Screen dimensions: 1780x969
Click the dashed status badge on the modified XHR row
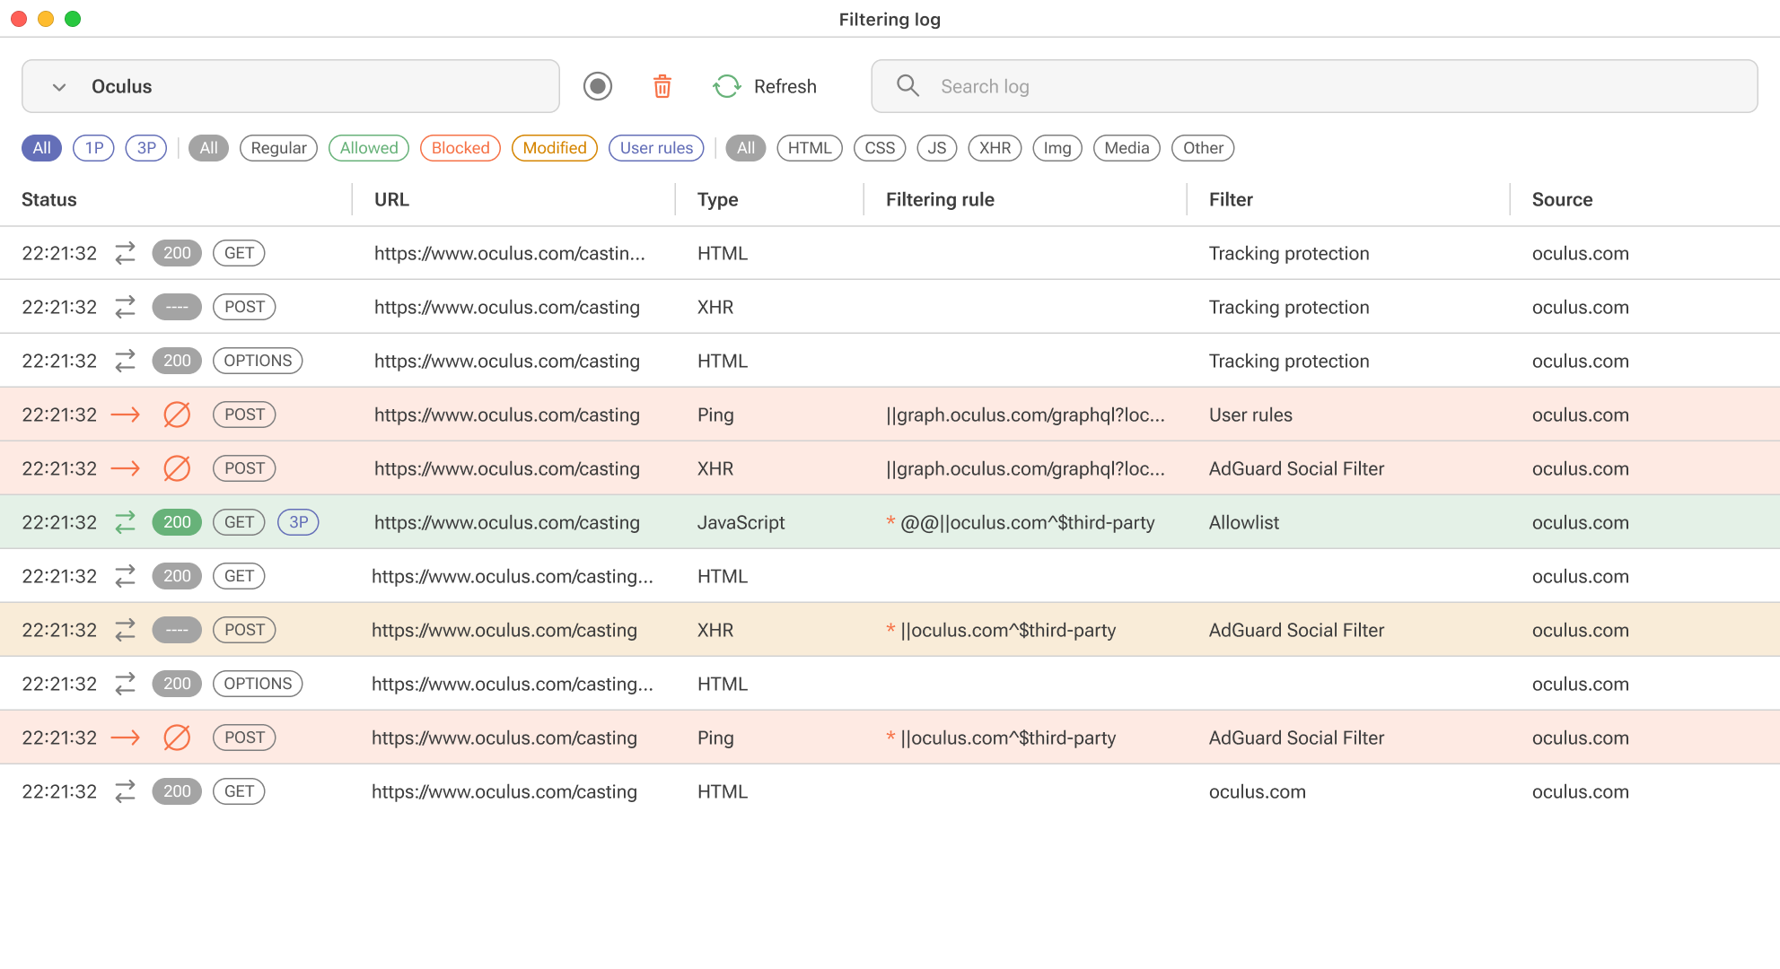177,630
